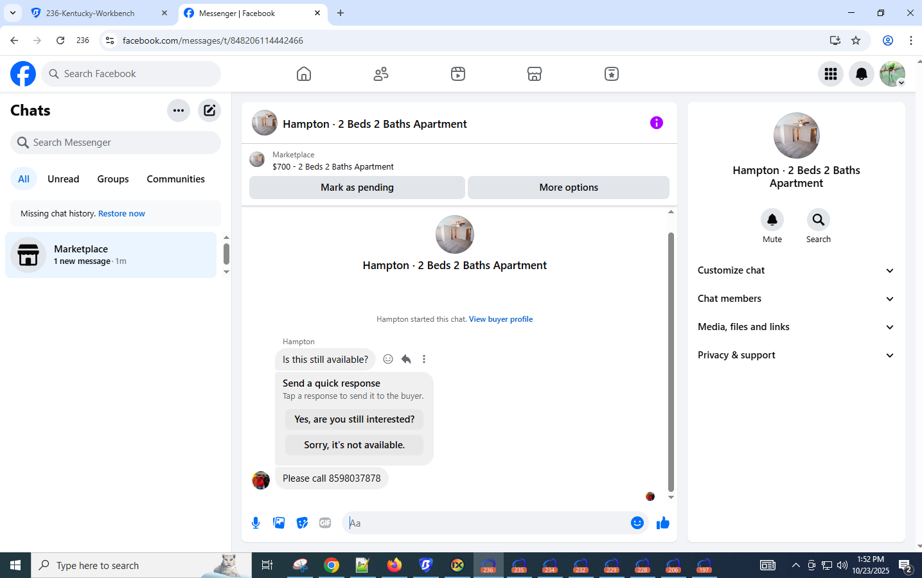Click the sender avatar beside 'Please call' message

click(x=261, y=480)
